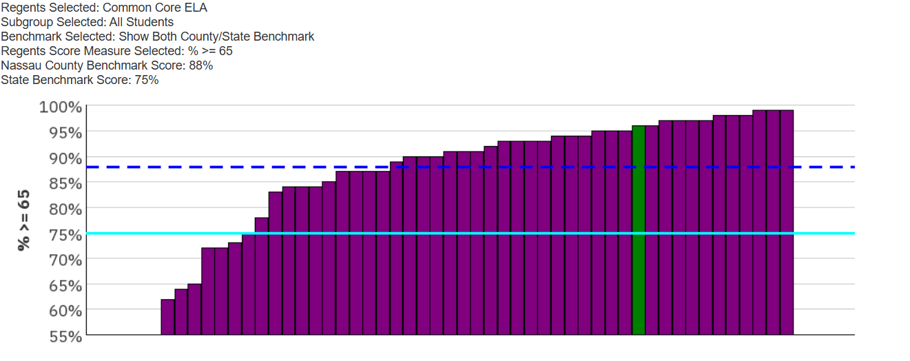Click the '% >= 65' axis title

pos(24,220)
